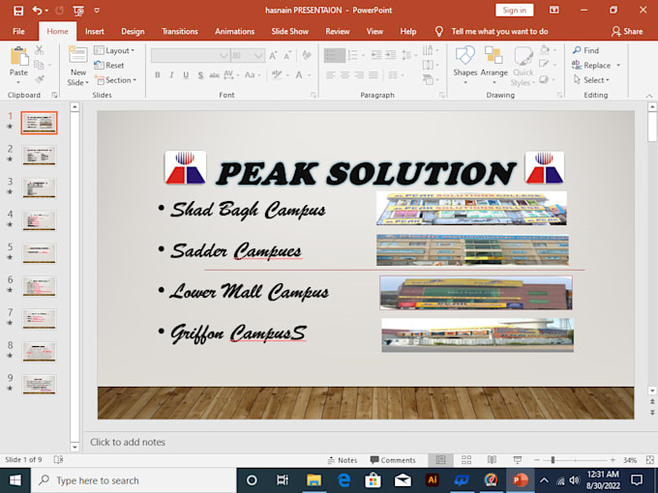The height and width of the screenshot is (493, 658).
Task: Reset the slide formatting
Action: click(x=109, y=66)
